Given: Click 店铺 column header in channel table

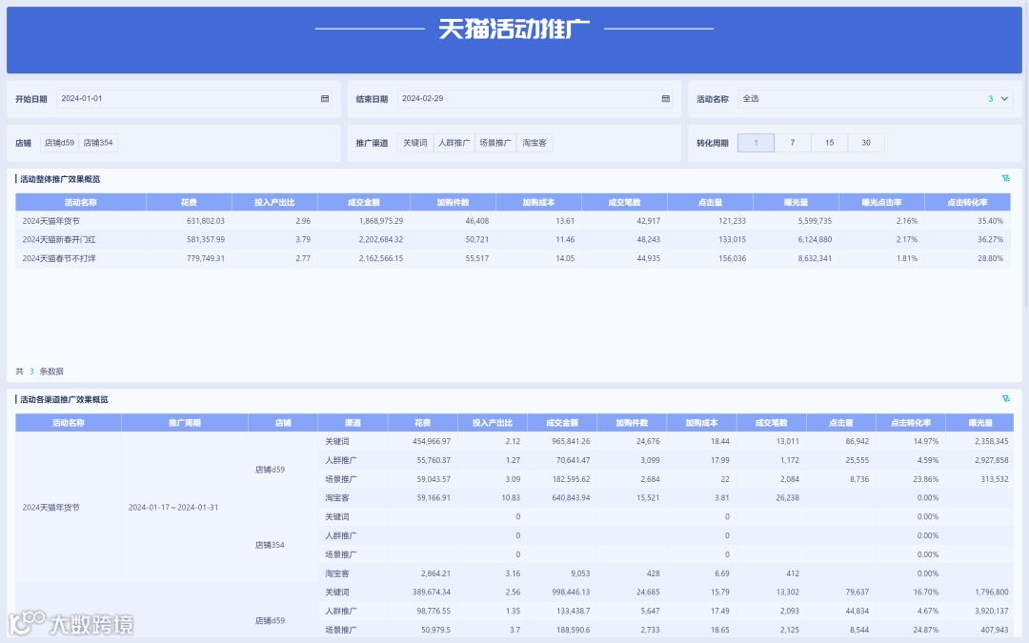Looking at the screenshot, I should pos(283,423).
